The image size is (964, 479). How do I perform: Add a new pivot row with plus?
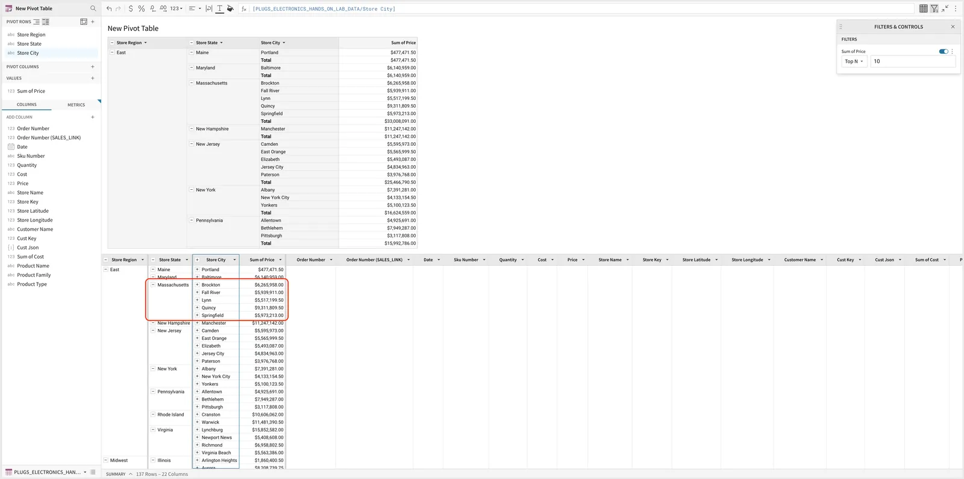93,22
